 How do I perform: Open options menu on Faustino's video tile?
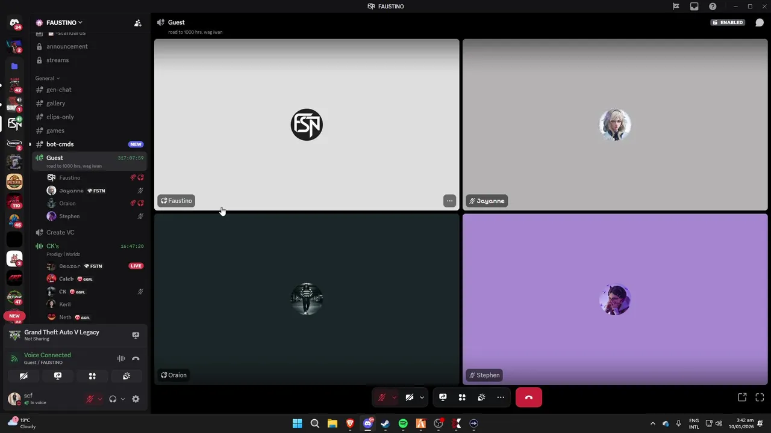[449, 201]
